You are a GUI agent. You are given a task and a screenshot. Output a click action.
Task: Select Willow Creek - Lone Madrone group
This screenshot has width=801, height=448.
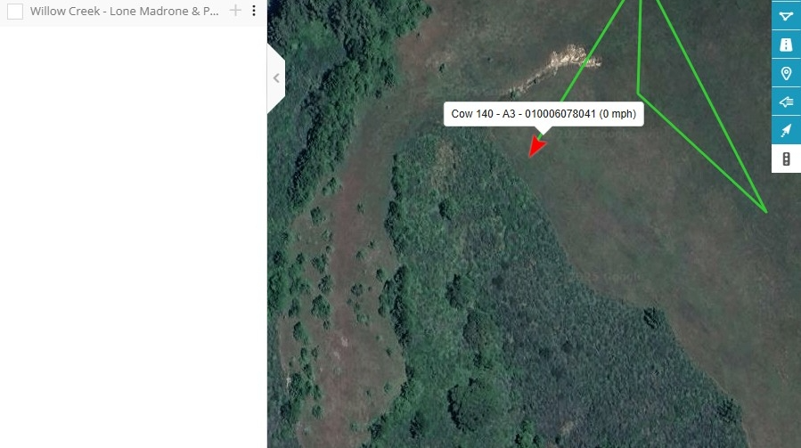click(x=124, y=12)
